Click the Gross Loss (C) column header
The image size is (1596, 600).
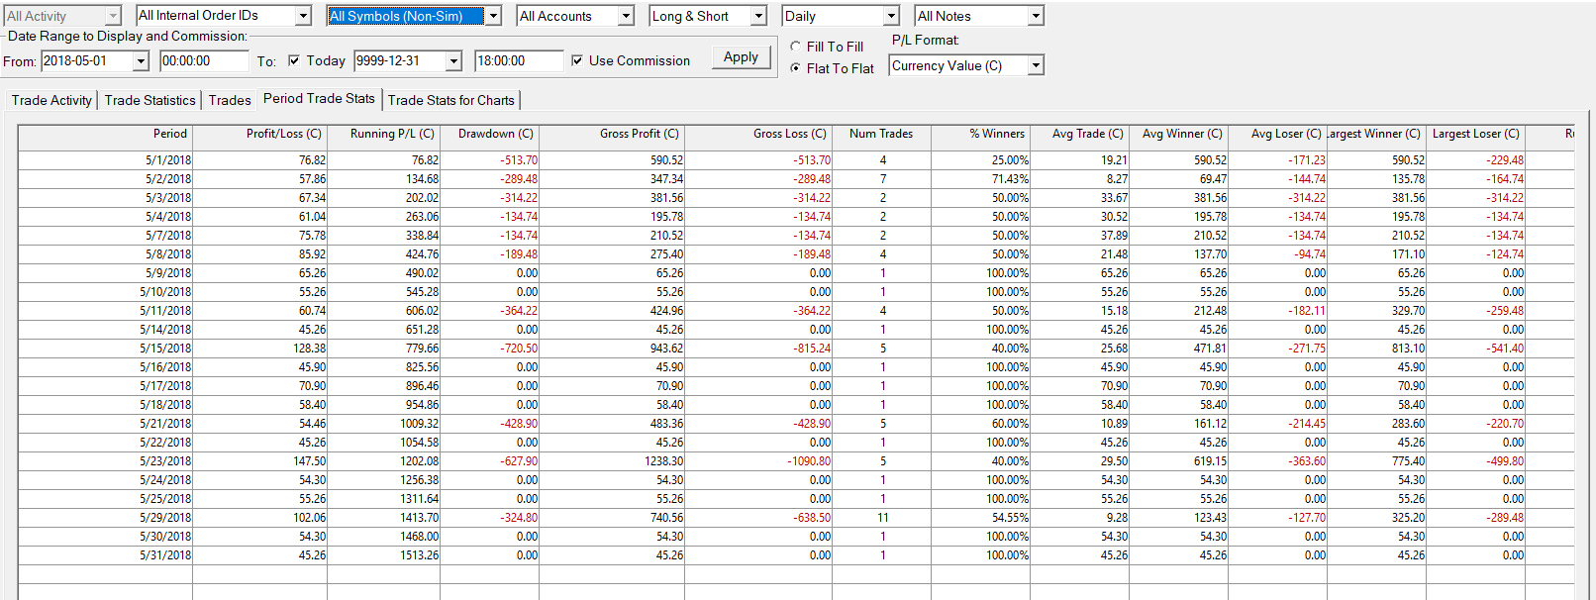[x=757, y=135]
